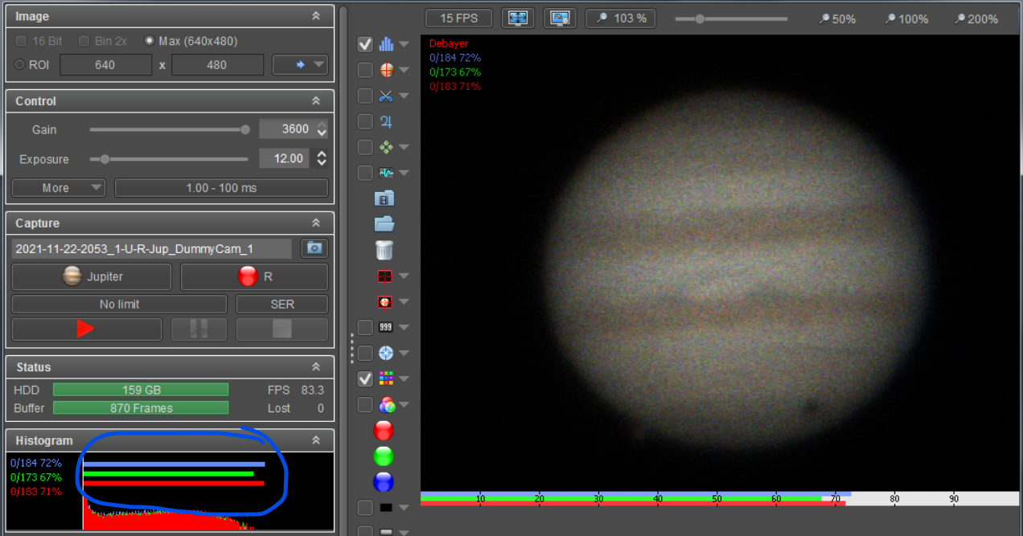Click the R filter selection button
The width and height of the screenshot is (1023, 536).
click(254, 276)
